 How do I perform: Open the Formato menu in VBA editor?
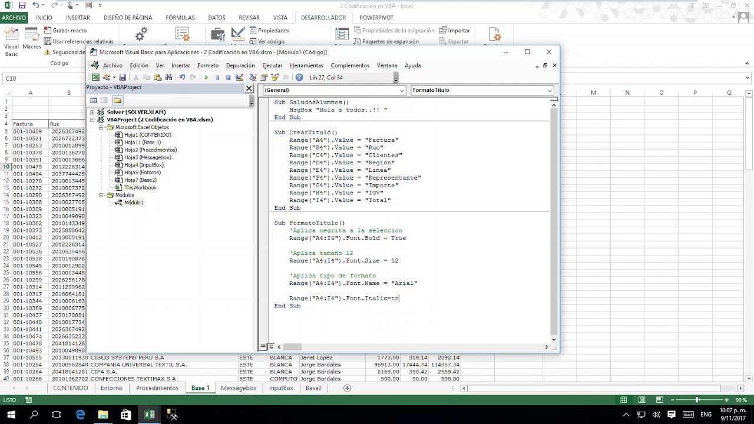click(208, 65)
